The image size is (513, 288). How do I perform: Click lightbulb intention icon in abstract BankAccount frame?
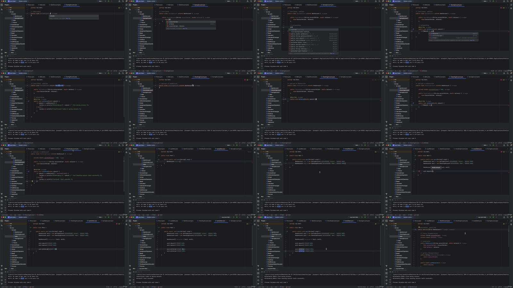[419, 227]
